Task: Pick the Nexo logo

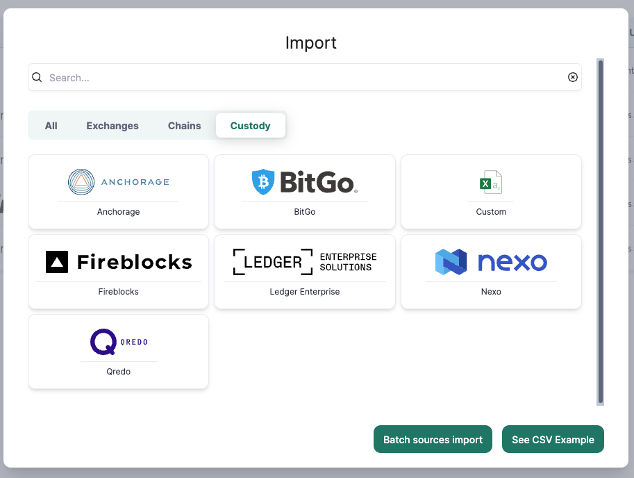Action: (491, 262)
